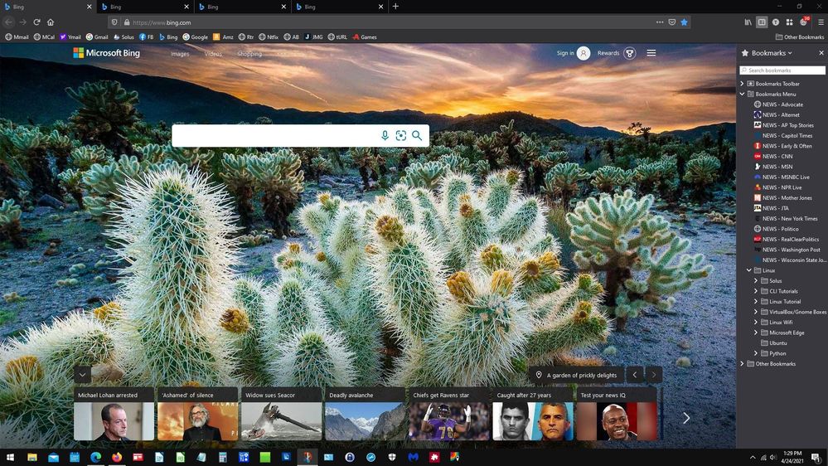Show next Bing background image

pos(654,375)
